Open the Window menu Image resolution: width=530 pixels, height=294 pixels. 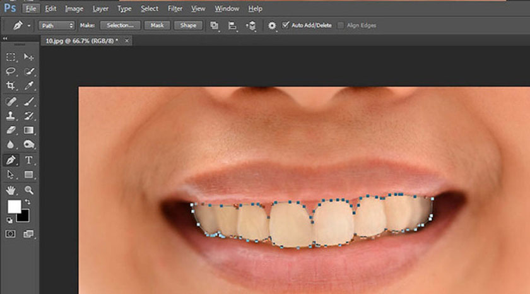[x=227, y=9]
